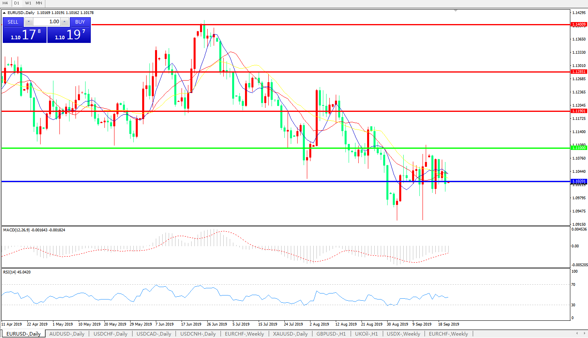Image resolution: width=588 pixels, height=338 pixels.
Task: Click the SELL button at 1.10178
Action: tap(24, 34)
